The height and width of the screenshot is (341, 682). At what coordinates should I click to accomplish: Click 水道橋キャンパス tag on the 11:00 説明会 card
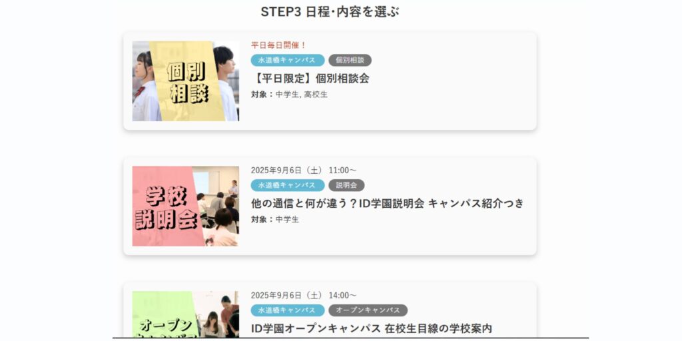(288, 185)
